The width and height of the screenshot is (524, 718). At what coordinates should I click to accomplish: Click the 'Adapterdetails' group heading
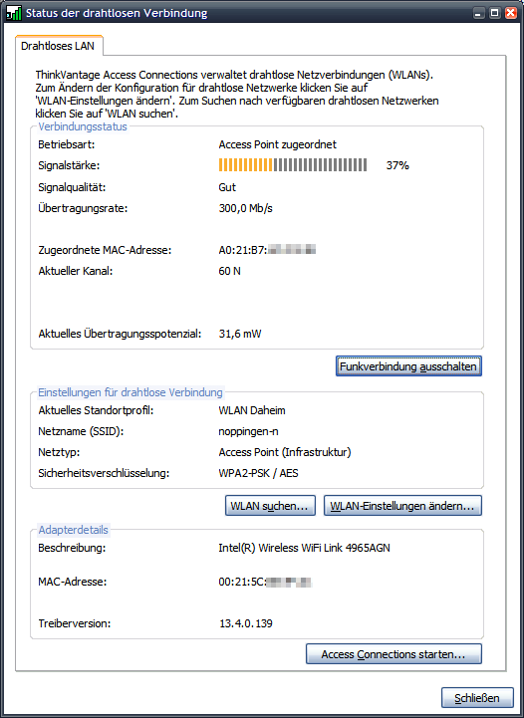(x=74, y=530)
